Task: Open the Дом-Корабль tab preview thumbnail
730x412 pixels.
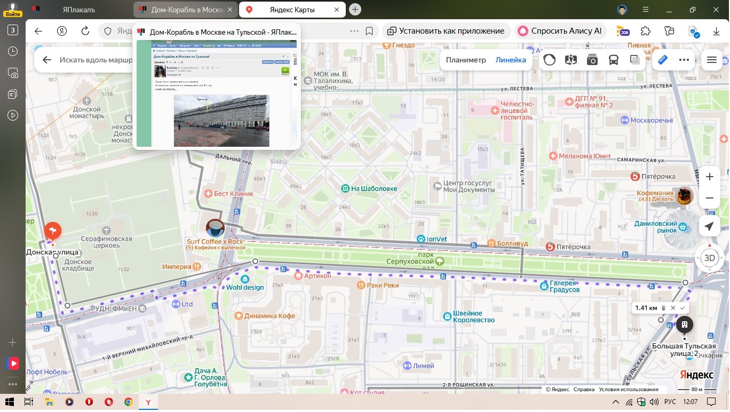Action: pos(217,93)
